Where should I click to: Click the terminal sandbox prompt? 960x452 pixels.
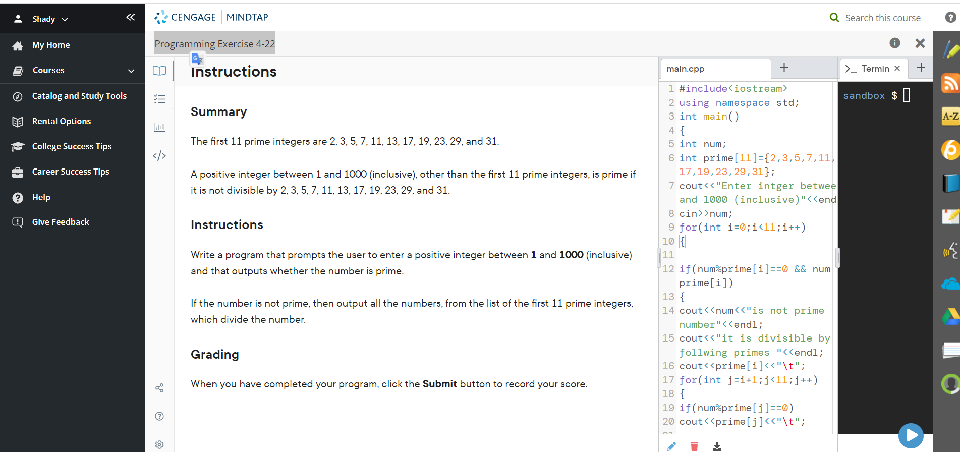(876, 95)
